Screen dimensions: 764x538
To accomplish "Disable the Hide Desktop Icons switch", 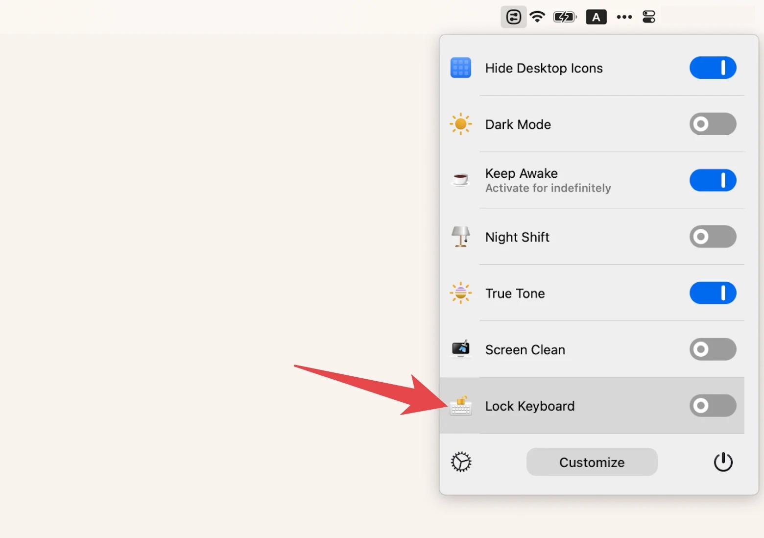I will point(713,68).
